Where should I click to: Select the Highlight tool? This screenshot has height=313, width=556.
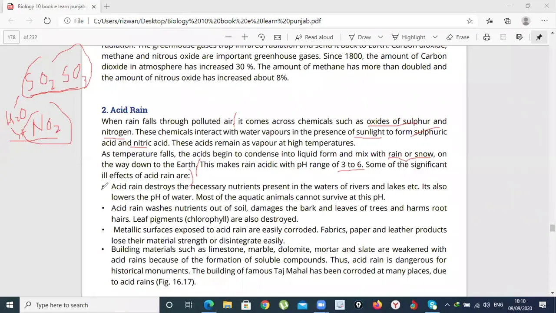408,37
